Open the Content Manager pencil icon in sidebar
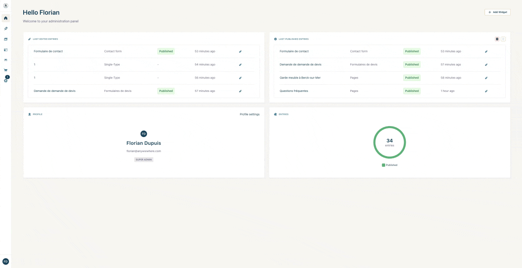Viewport: 522px width, 268px height. pyautogui.click(x=5, y=28)
